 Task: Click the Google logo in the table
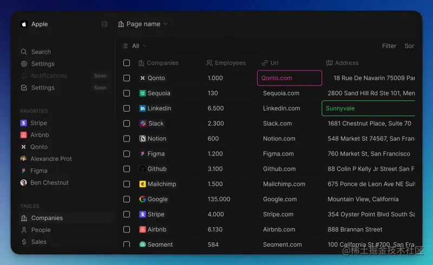click(142, 199)
